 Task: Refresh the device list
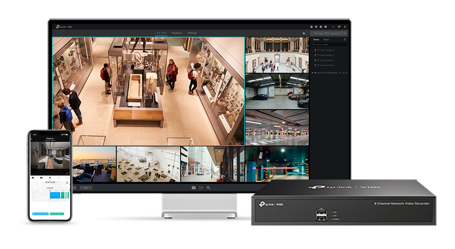(345, 40)
